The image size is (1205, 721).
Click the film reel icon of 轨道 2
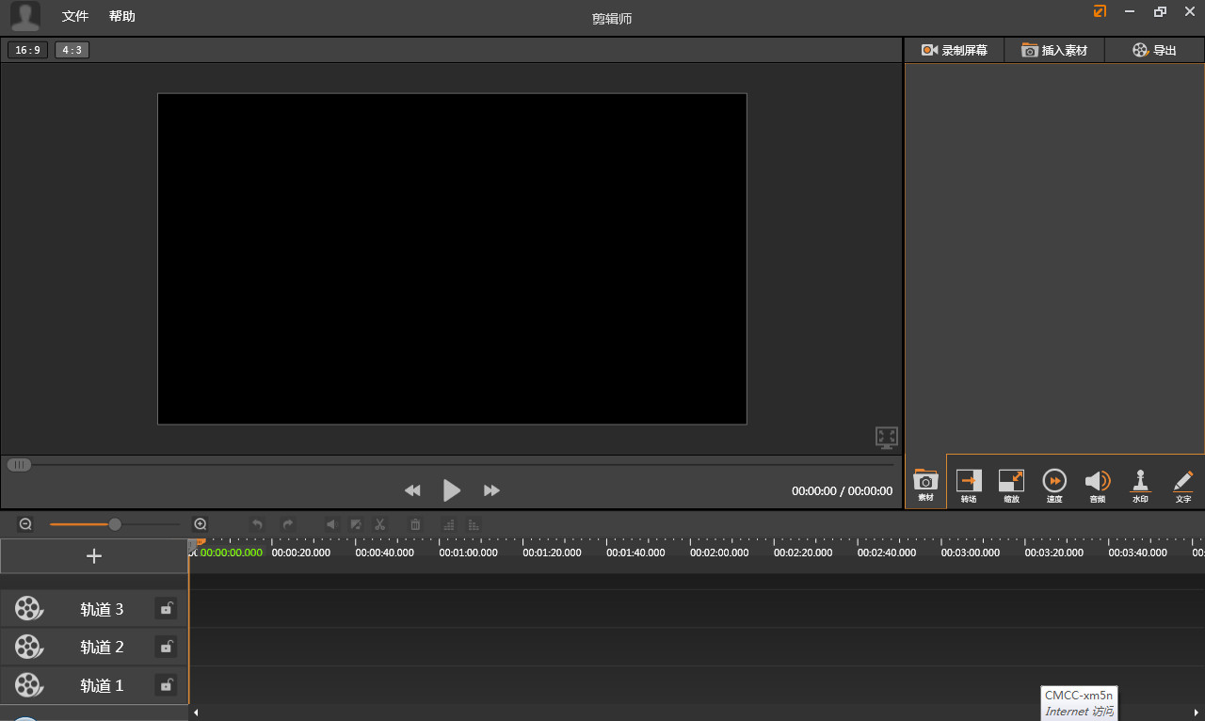pyautogui.click(x=29, y=647)
